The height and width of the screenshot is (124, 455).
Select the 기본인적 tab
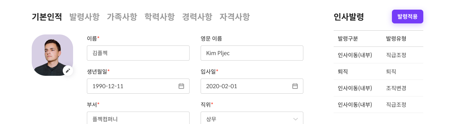tap(47, 17)
